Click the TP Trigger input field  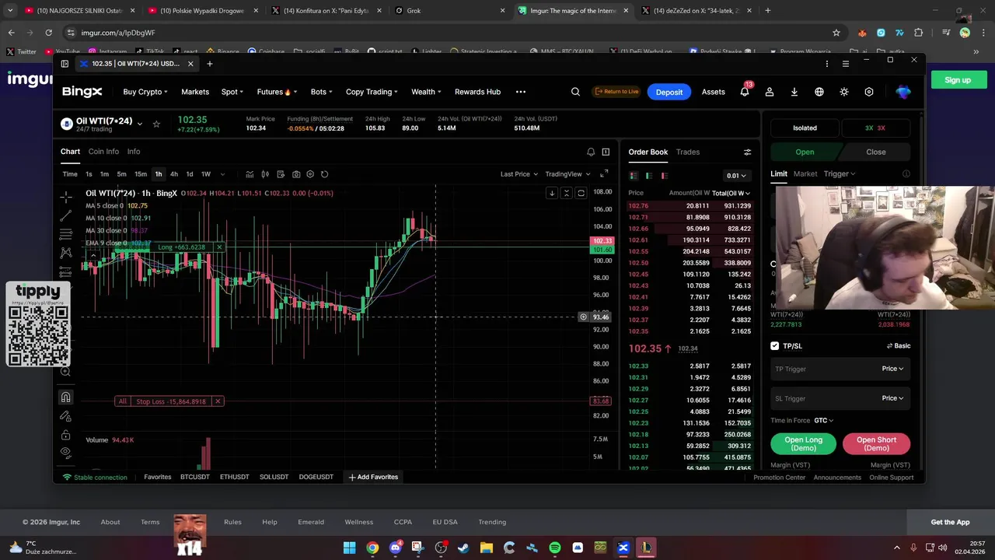840,369
